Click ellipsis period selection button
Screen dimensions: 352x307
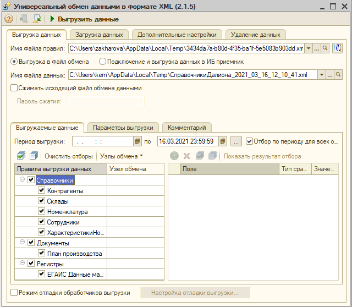point(236,141)
